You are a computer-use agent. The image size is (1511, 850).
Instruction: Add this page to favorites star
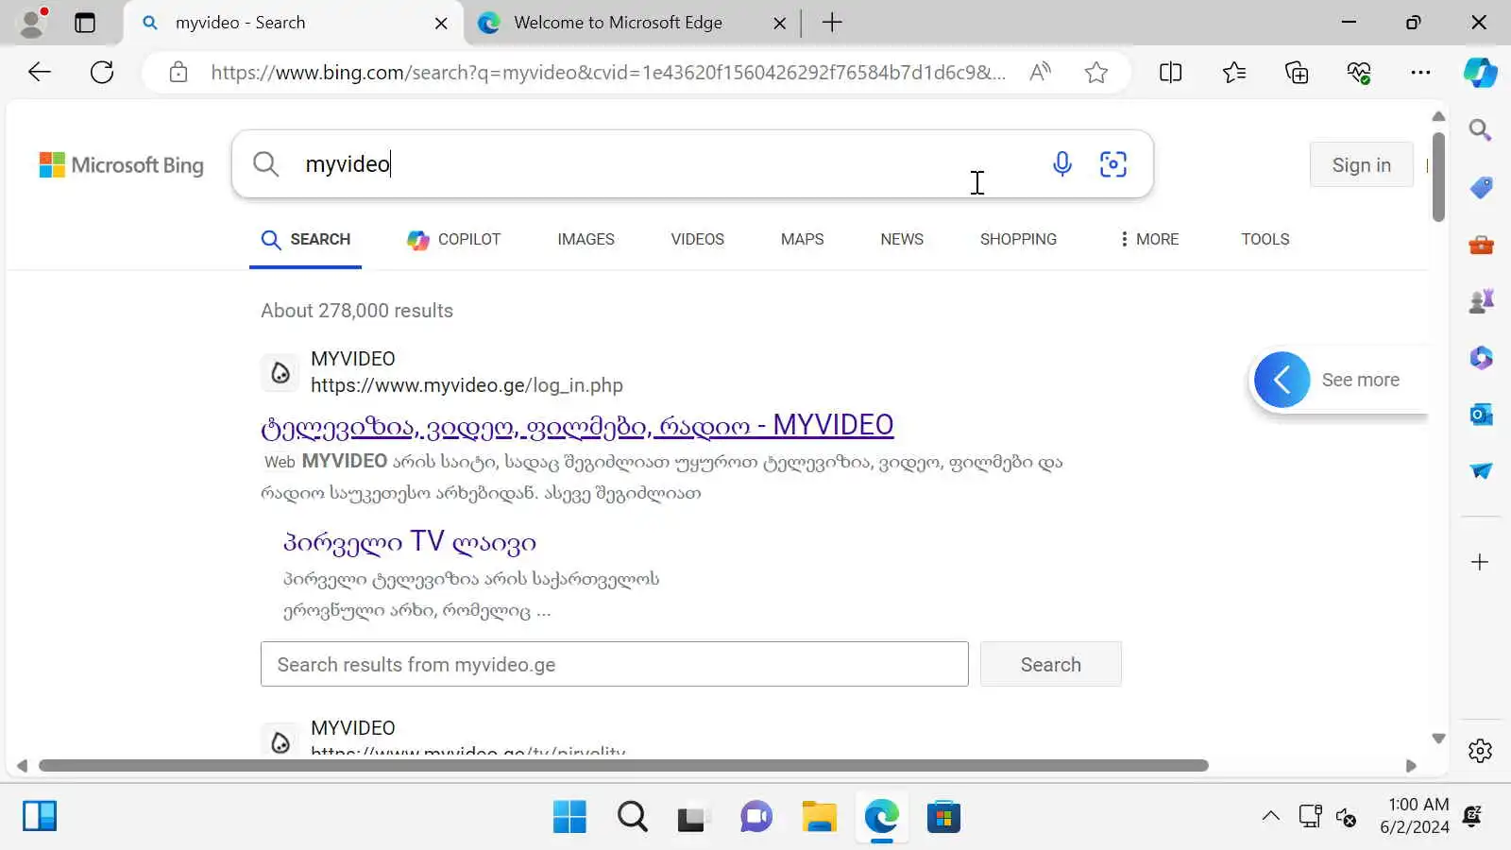[1095, 73]
